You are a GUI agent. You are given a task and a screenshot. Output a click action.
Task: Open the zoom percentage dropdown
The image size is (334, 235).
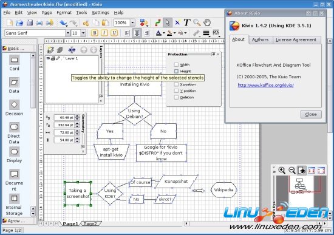coord(132,22)
